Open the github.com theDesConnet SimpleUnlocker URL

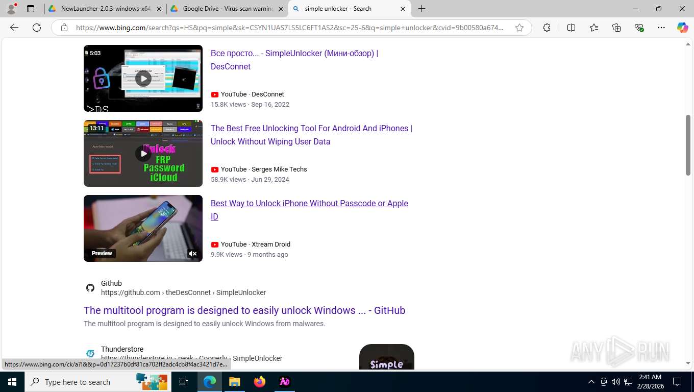(183, 292)
